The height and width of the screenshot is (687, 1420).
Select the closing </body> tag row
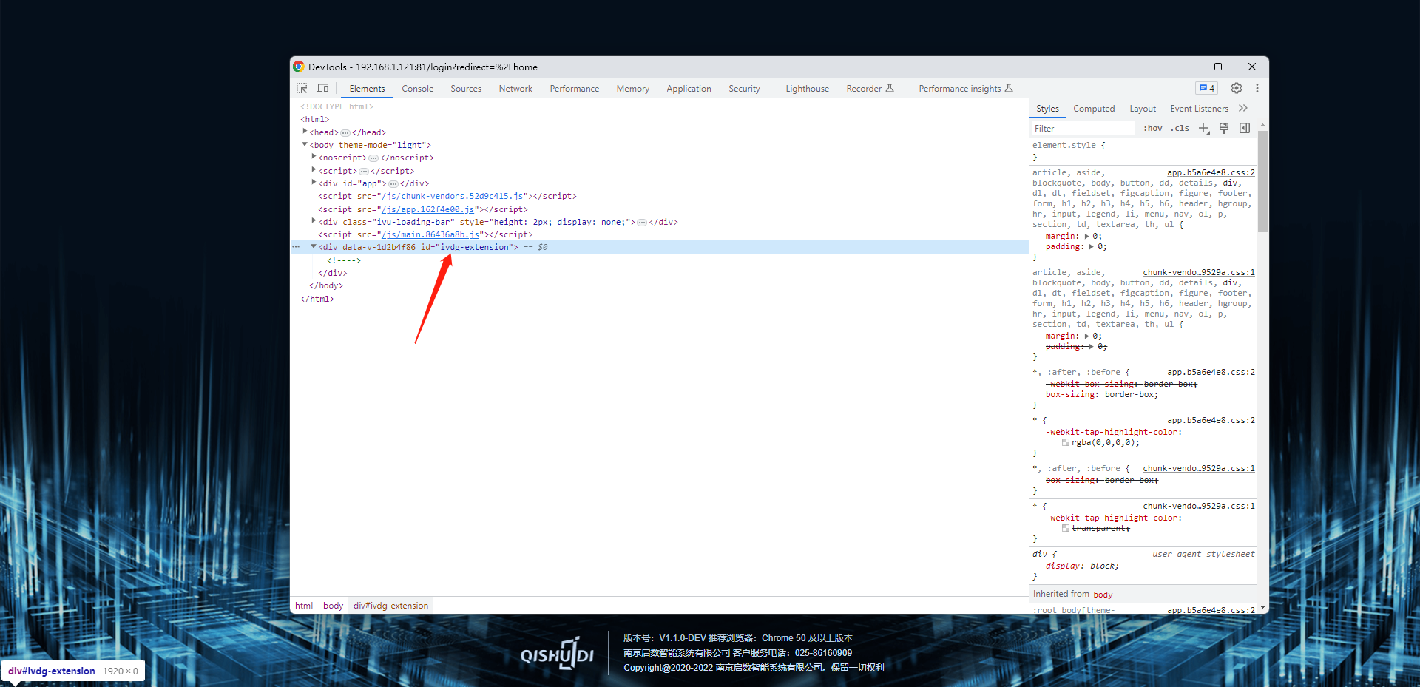326,286
